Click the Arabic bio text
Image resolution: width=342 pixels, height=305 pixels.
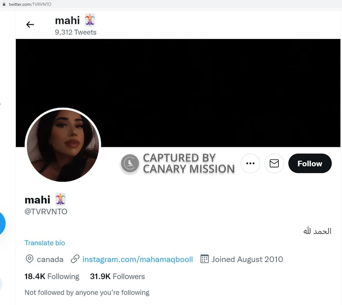pyautogui.click(x=317, y=231)
